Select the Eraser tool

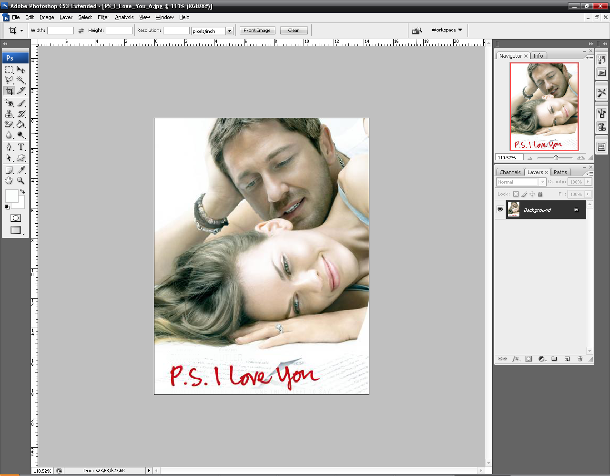(x=9, y=124)
